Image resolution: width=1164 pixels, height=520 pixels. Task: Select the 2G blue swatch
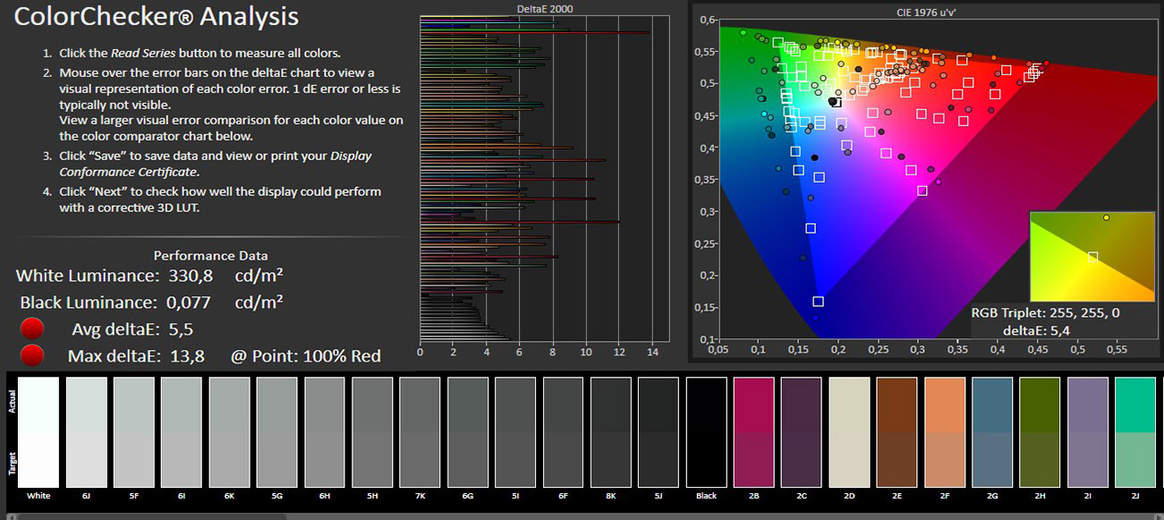(991, 431)
